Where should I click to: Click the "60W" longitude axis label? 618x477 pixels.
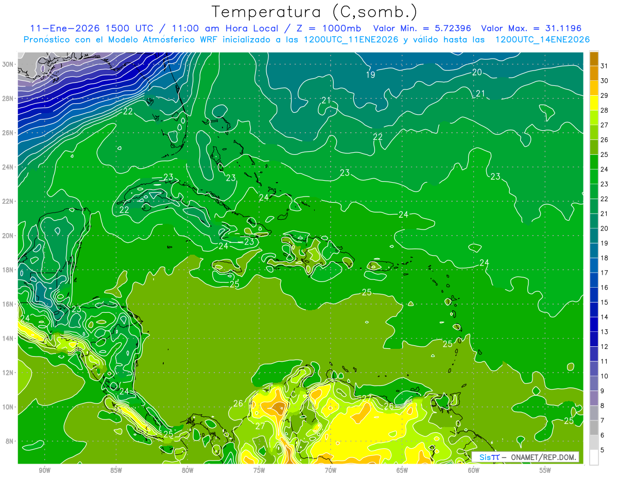pyautogui.click(x=474, y=470)
